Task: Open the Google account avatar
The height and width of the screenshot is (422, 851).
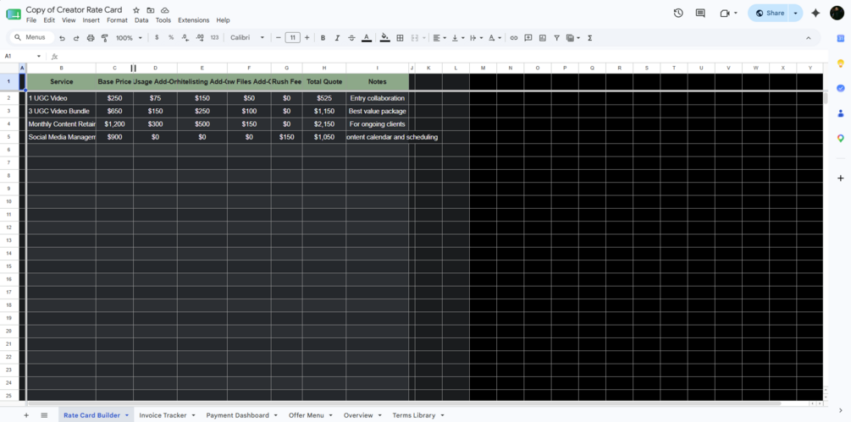Action: 837,13
